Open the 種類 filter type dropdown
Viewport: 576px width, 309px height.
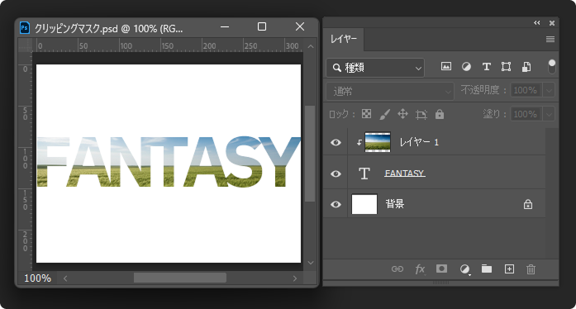coord(375,68)
